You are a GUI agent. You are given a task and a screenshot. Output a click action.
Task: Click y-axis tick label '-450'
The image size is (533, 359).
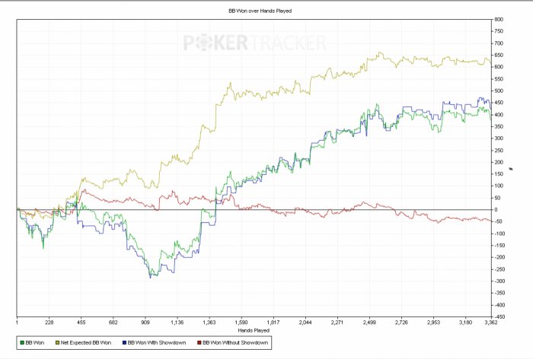click(x=499, y=317)
